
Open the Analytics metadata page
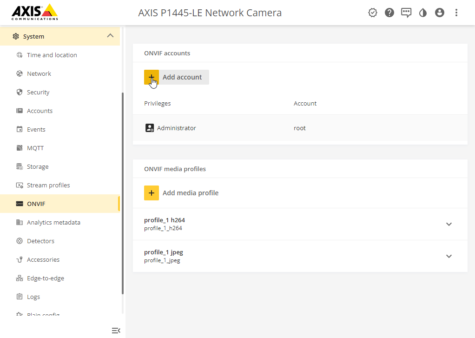(x=53, y=223)
